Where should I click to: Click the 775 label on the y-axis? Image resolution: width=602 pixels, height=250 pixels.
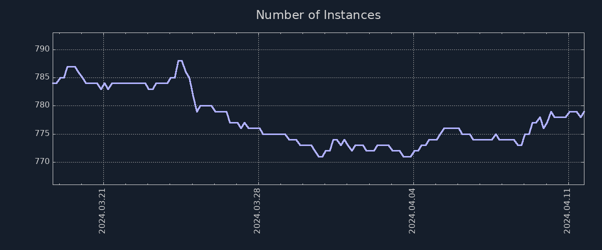pyautogui.click(x=42, y=134)
